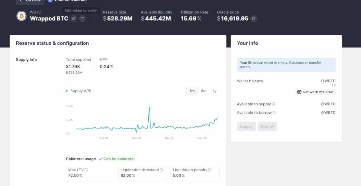Click the empty wallet notice banner
361x186 pixels.
[286, 65]
